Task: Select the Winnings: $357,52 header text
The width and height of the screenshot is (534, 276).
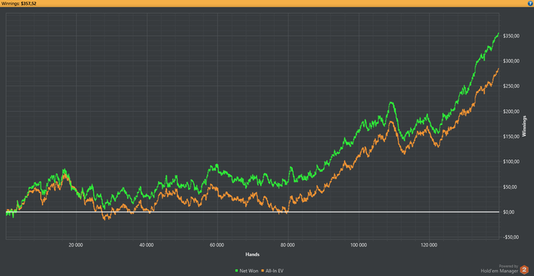Action: point(18,3)
